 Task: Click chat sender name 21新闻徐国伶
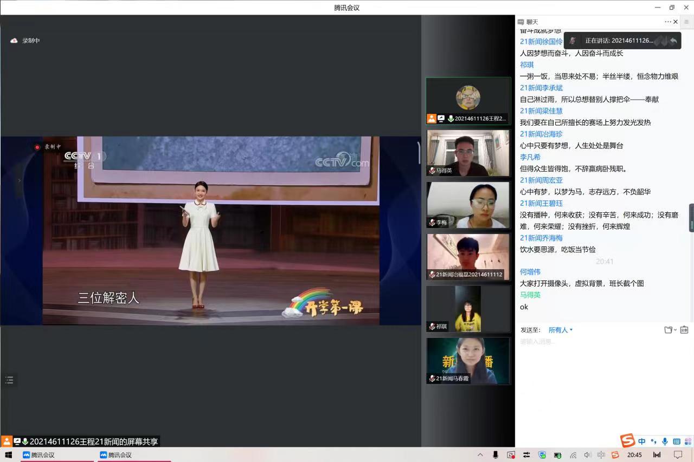tap(541, 42)
